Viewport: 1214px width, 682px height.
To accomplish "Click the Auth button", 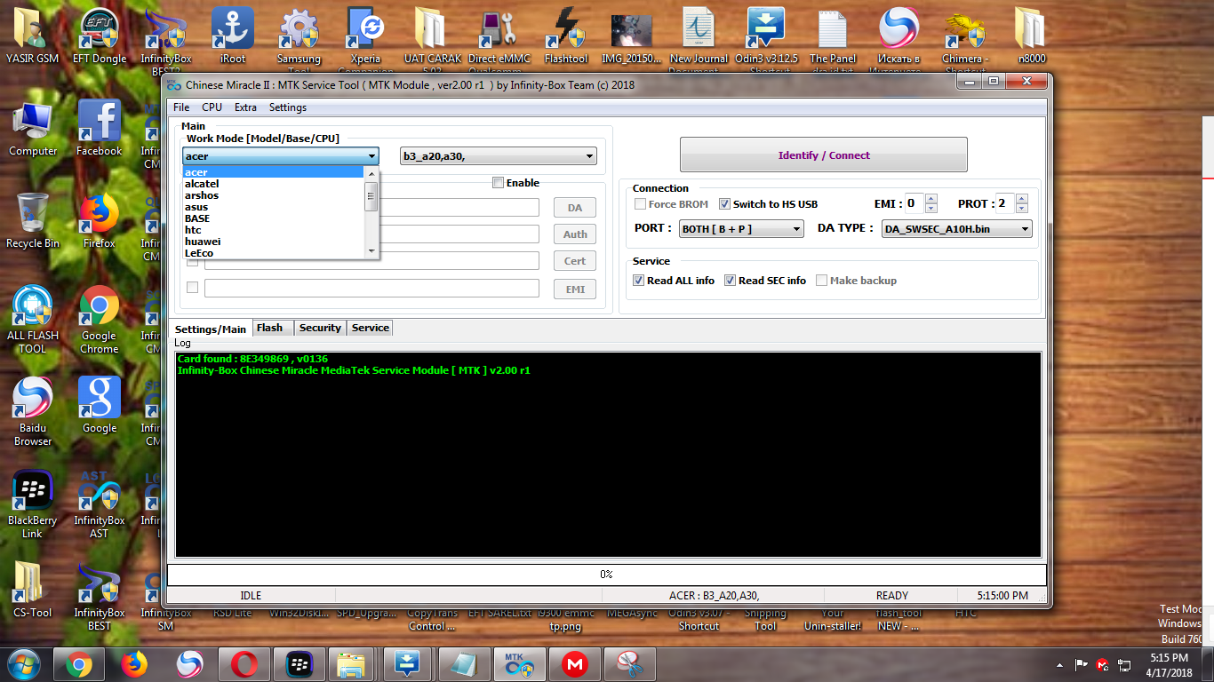I will [x=575, y=234].
